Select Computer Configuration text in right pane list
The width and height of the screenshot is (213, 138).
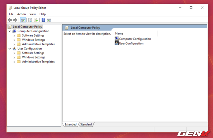coord(135,39)
